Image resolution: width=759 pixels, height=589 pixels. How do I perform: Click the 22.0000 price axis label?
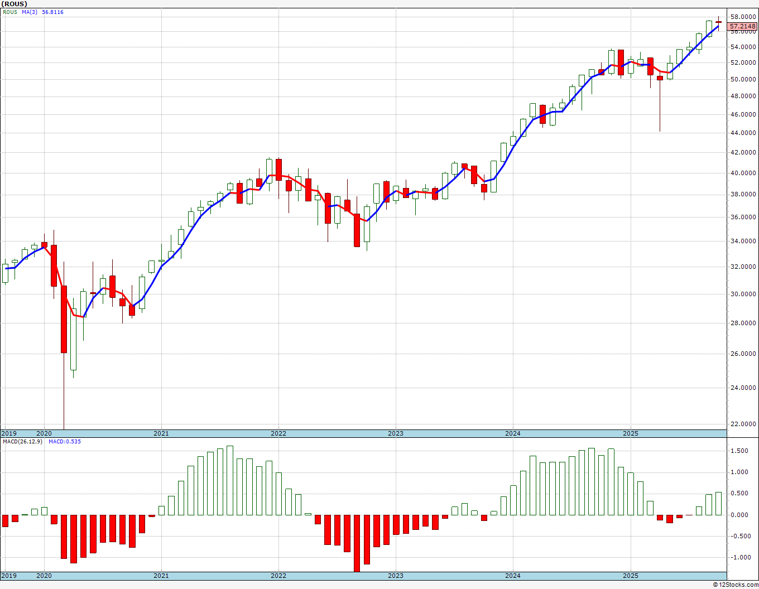coord(743,424)
